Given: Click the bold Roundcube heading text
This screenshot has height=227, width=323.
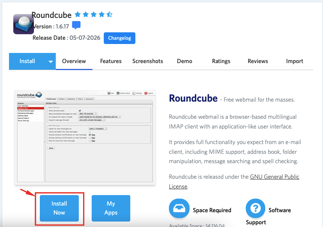Looking at the screenshot, I should pos(193,98).
